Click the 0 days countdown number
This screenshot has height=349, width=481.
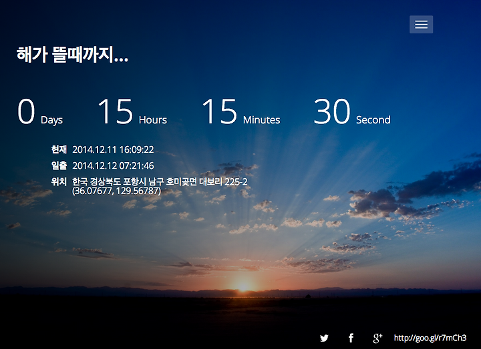26,111
